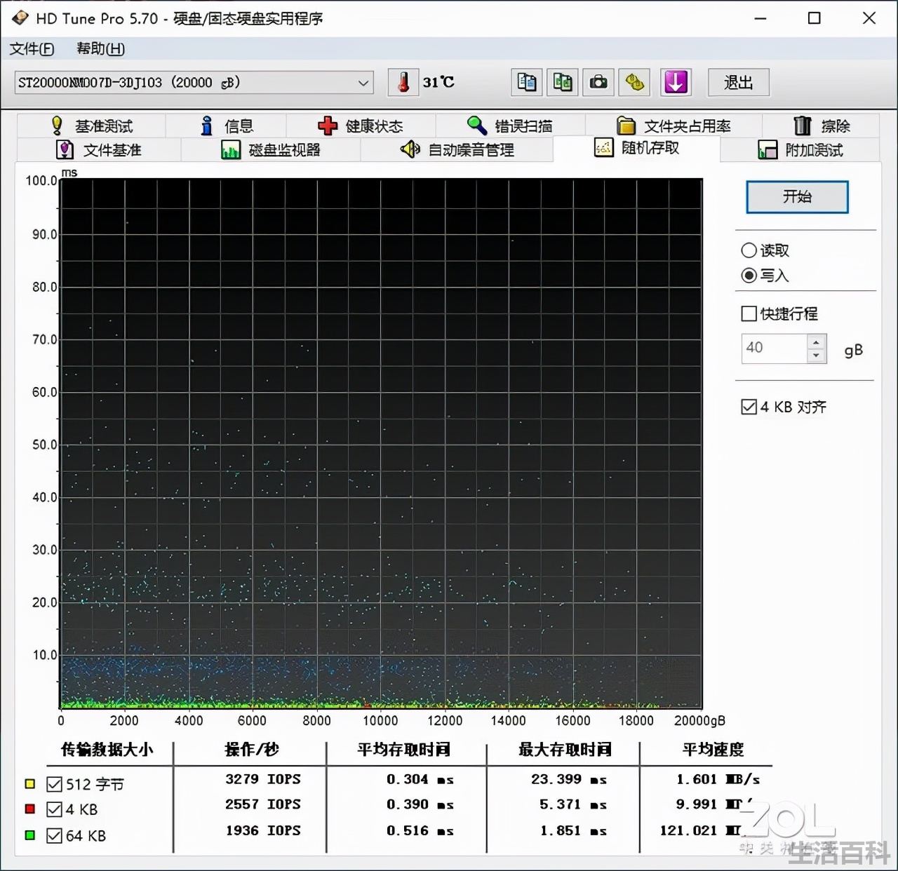Click the green 64 KB legend swatch

click(x=29, y=835)
